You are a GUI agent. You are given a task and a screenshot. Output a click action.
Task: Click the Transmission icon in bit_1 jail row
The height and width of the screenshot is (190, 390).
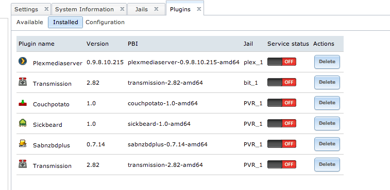[x=23, y=82]
